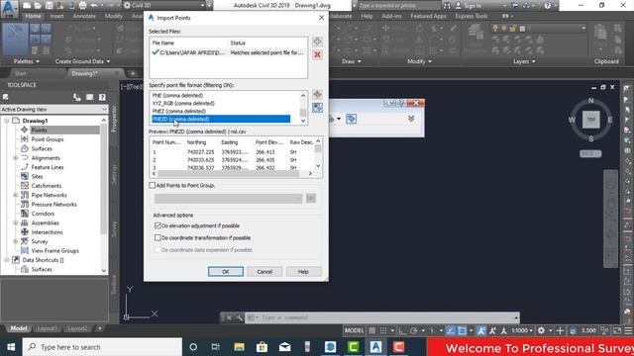Open workspace settings gear in status bar

(541, 330)
